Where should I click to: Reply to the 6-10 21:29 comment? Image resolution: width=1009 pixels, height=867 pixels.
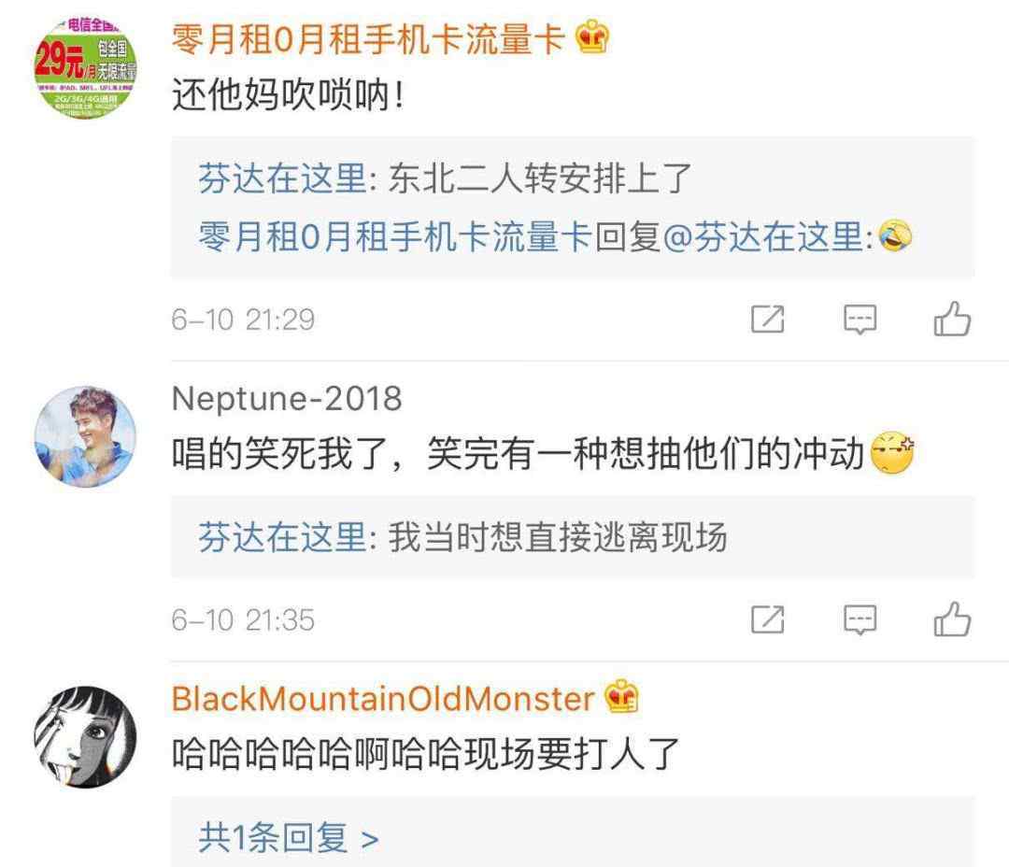click(860, 320)
